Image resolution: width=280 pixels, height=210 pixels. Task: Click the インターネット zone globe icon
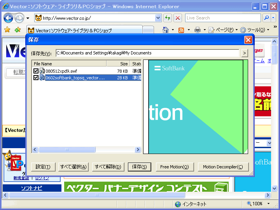click(178, 204)
